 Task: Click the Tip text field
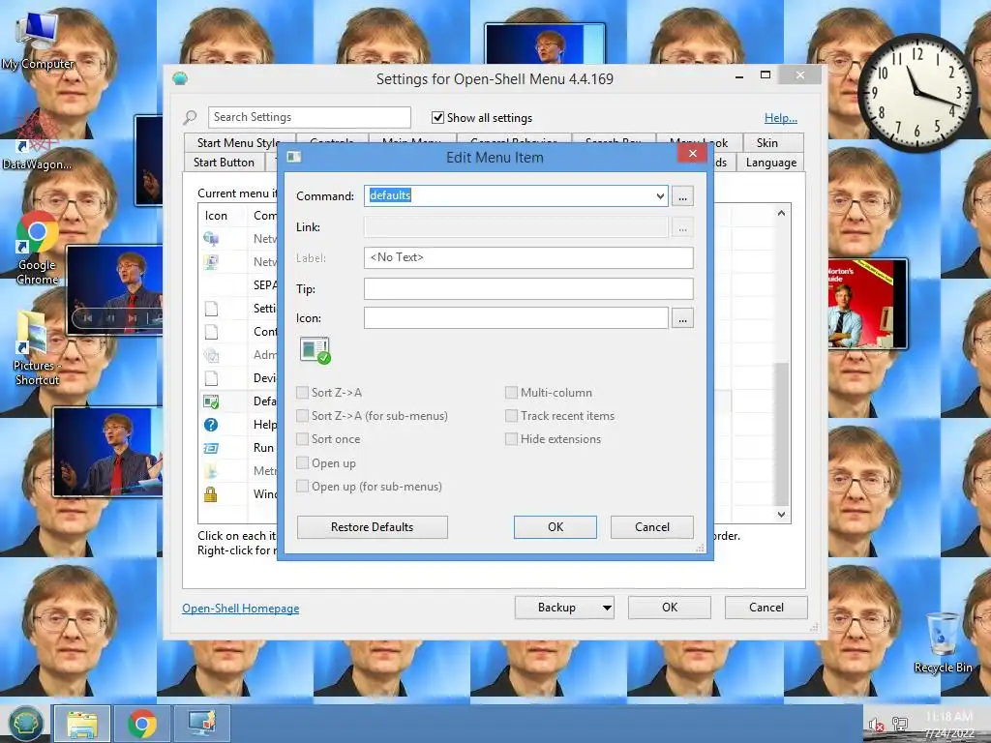pyautogui.click(x=528, y=288)
